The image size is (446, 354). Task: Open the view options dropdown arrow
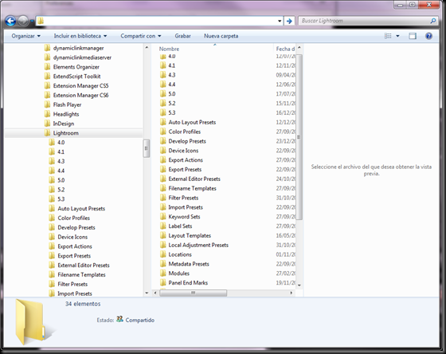pyautogui.click(x=397, y=36)
